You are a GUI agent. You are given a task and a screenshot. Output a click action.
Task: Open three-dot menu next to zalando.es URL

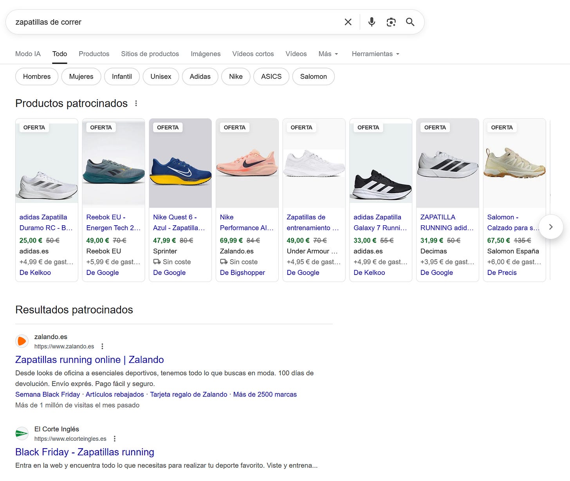(x=102, y=346)
